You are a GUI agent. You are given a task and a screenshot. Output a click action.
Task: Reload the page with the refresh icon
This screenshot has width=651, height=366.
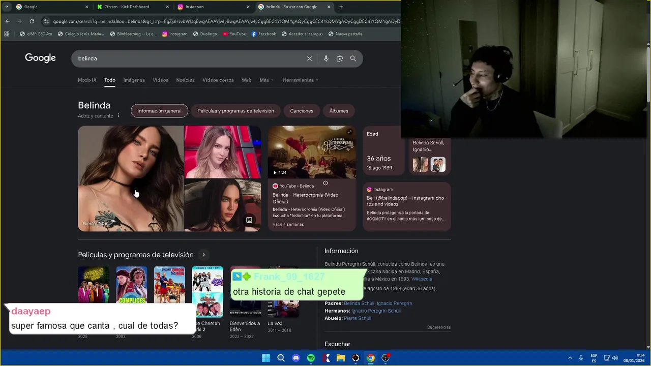(32, 21)
